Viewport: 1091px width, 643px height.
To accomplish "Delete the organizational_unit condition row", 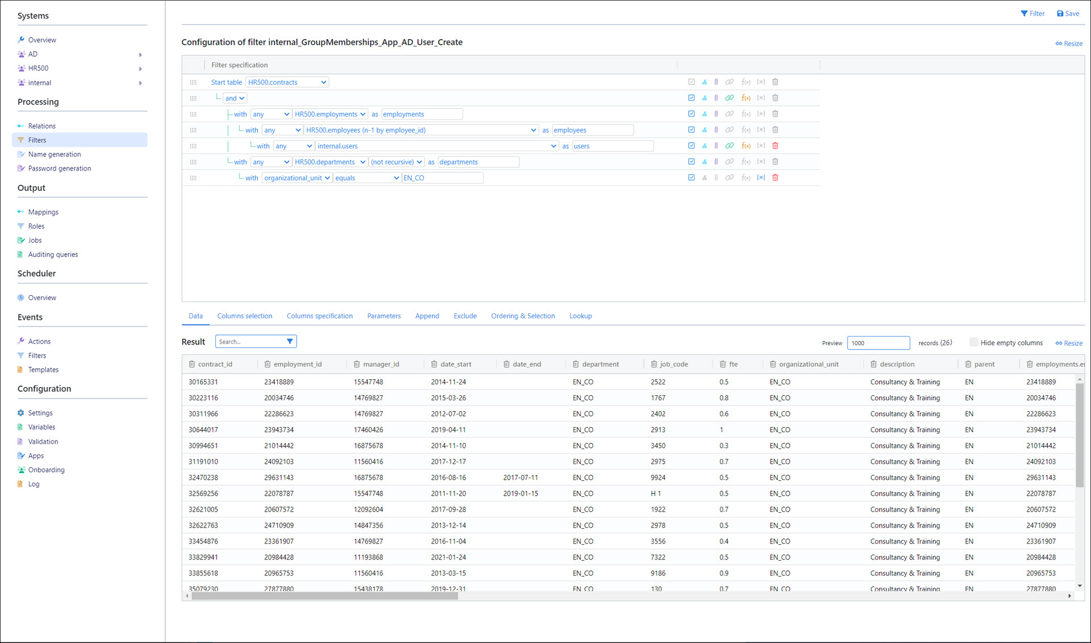I will click(775, 178).
